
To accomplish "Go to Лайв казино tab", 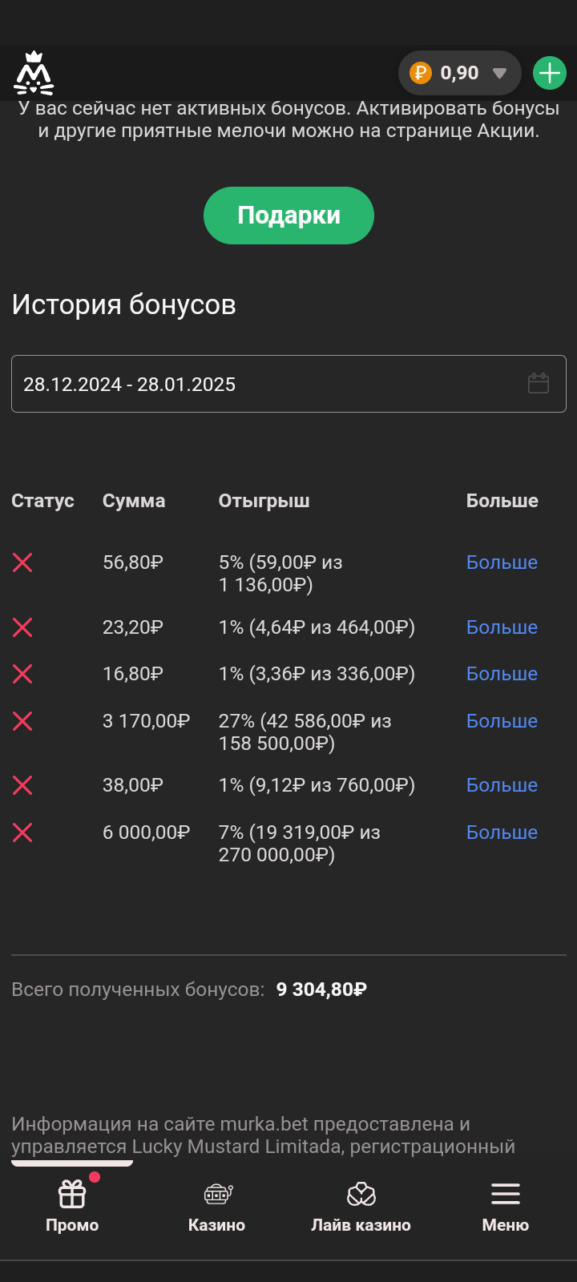I will tap(361, 1206).
